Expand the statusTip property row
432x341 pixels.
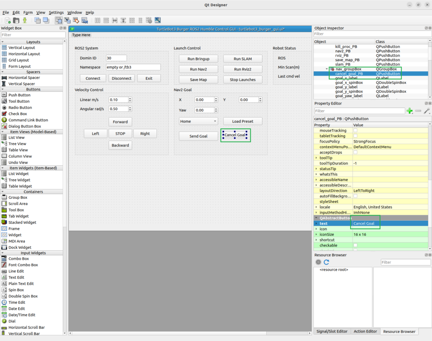[x=316, y=169]
